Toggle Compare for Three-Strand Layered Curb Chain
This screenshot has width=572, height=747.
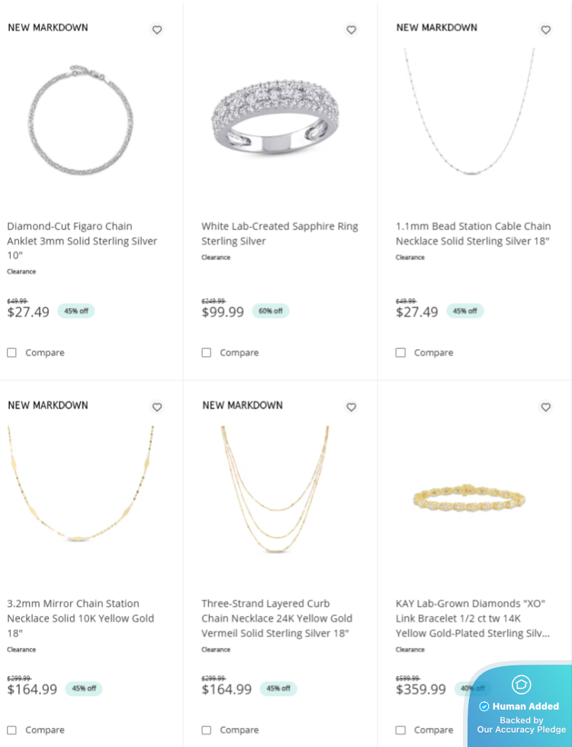[x=207, y=730]
